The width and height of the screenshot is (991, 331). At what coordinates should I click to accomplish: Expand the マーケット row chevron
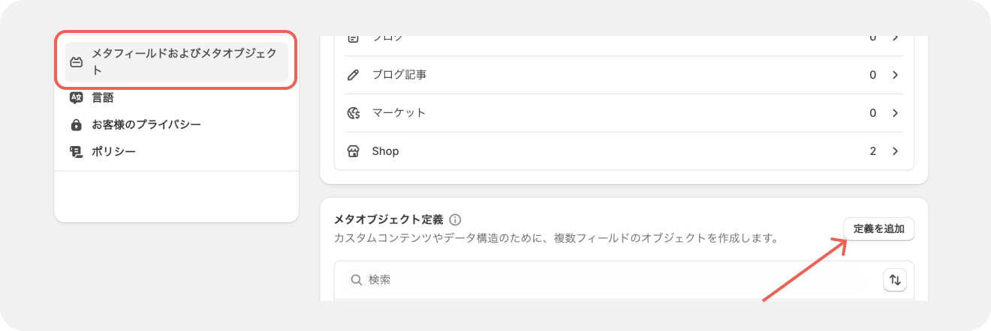pyautogui.click(x=895, y=113)
